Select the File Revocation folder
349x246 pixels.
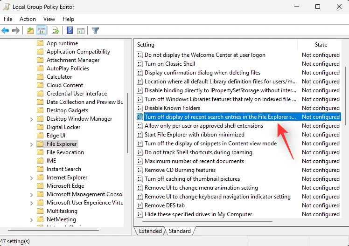[65, 152]
